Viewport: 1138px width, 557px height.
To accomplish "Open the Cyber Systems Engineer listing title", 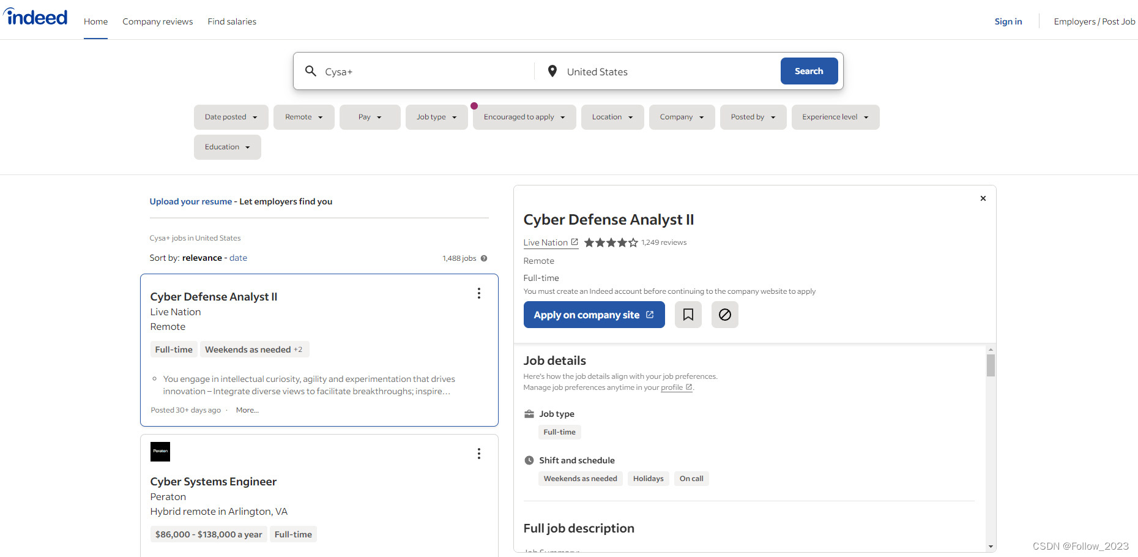I will (214, 482).
